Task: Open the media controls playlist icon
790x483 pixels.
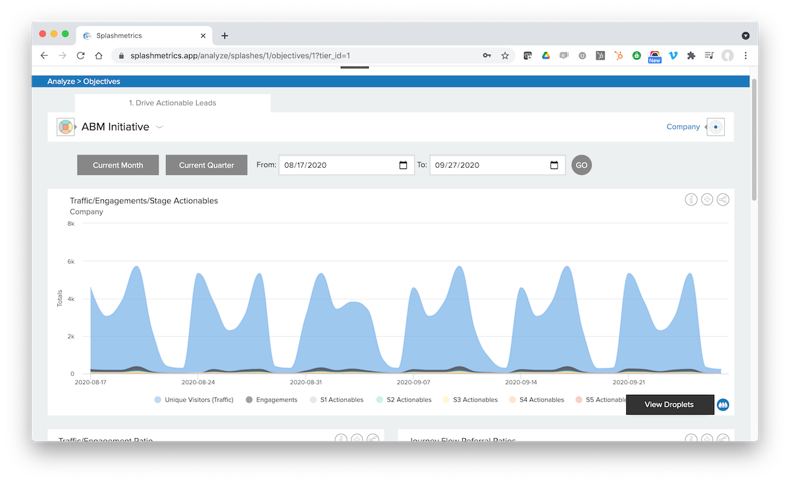Action: coord(709,56)
